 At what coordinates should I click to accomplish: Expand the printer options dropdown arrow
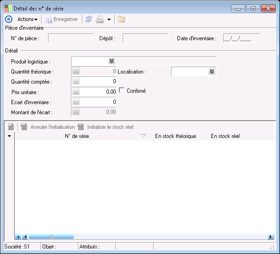click(x=109, y=20)
